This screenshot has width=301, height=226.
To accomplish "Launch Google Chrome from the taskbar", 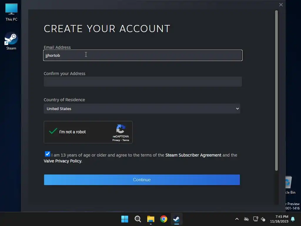I will click(x=164, y=219).
